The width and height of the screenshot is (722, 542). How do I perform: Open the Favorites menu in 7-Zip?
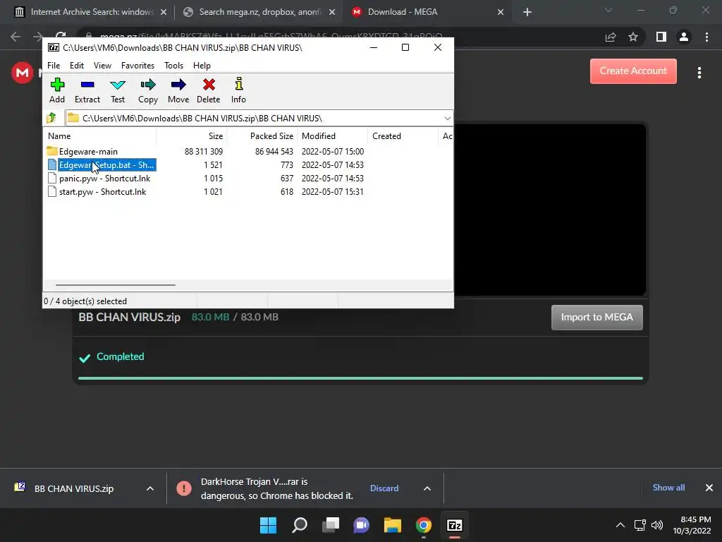click(137, 66)
